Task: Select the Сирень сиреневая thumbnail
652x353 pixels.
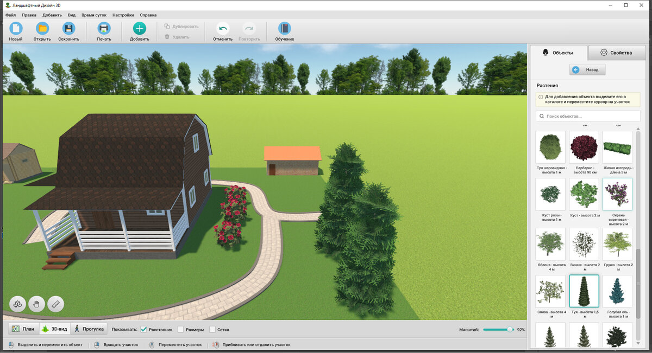Action: point(617,195)
